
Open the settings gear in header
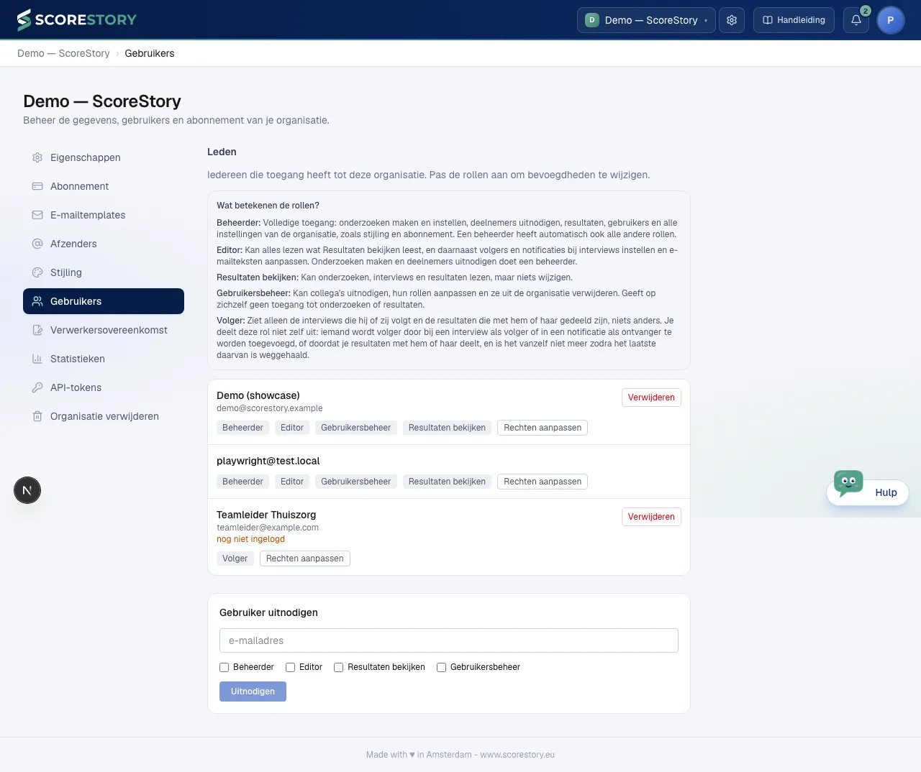pos(732,20)
